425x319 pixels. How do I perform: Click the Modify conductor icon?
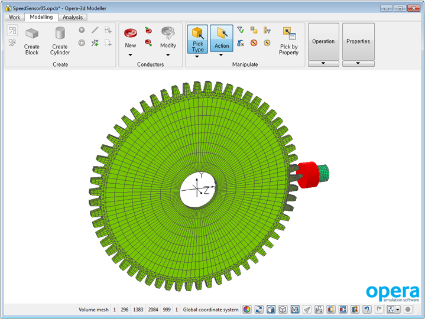[168, 35]
